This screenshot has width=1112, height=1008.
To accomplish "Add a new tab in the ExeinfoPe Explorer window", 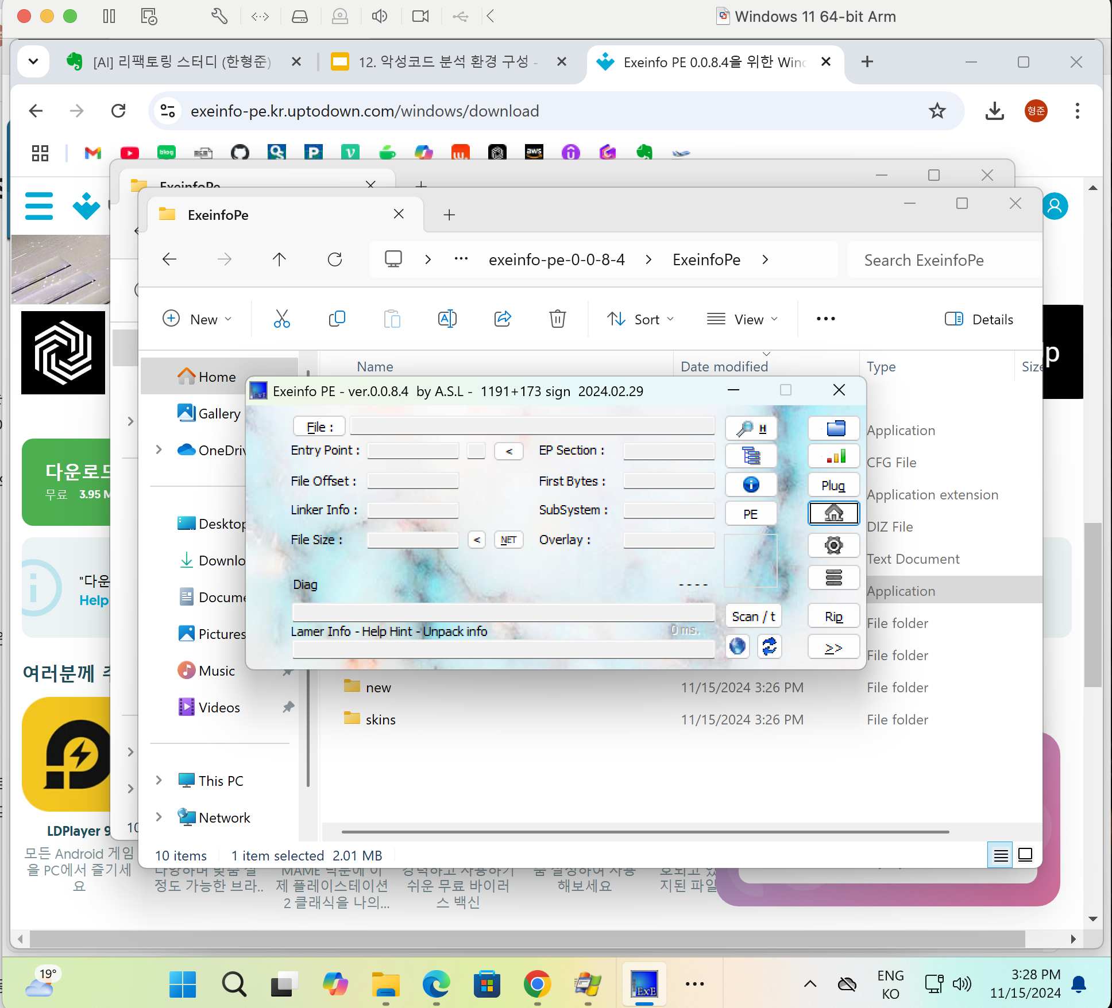I will (x=449, y=215).
